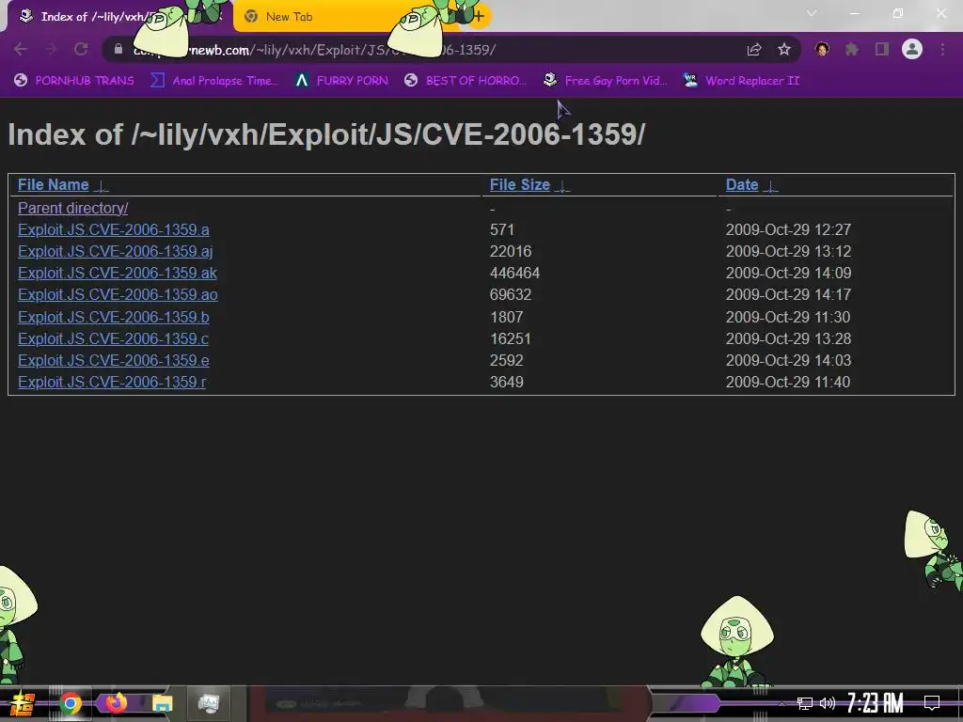Reload the page with the refresh icon
The height and width of the screenshot is (722, 963).
(81, 50)
